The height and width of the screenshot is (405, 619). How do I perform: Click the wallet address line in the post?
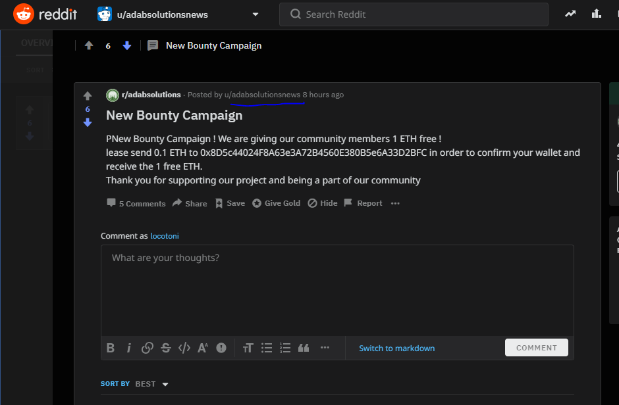tap(342, 153)
